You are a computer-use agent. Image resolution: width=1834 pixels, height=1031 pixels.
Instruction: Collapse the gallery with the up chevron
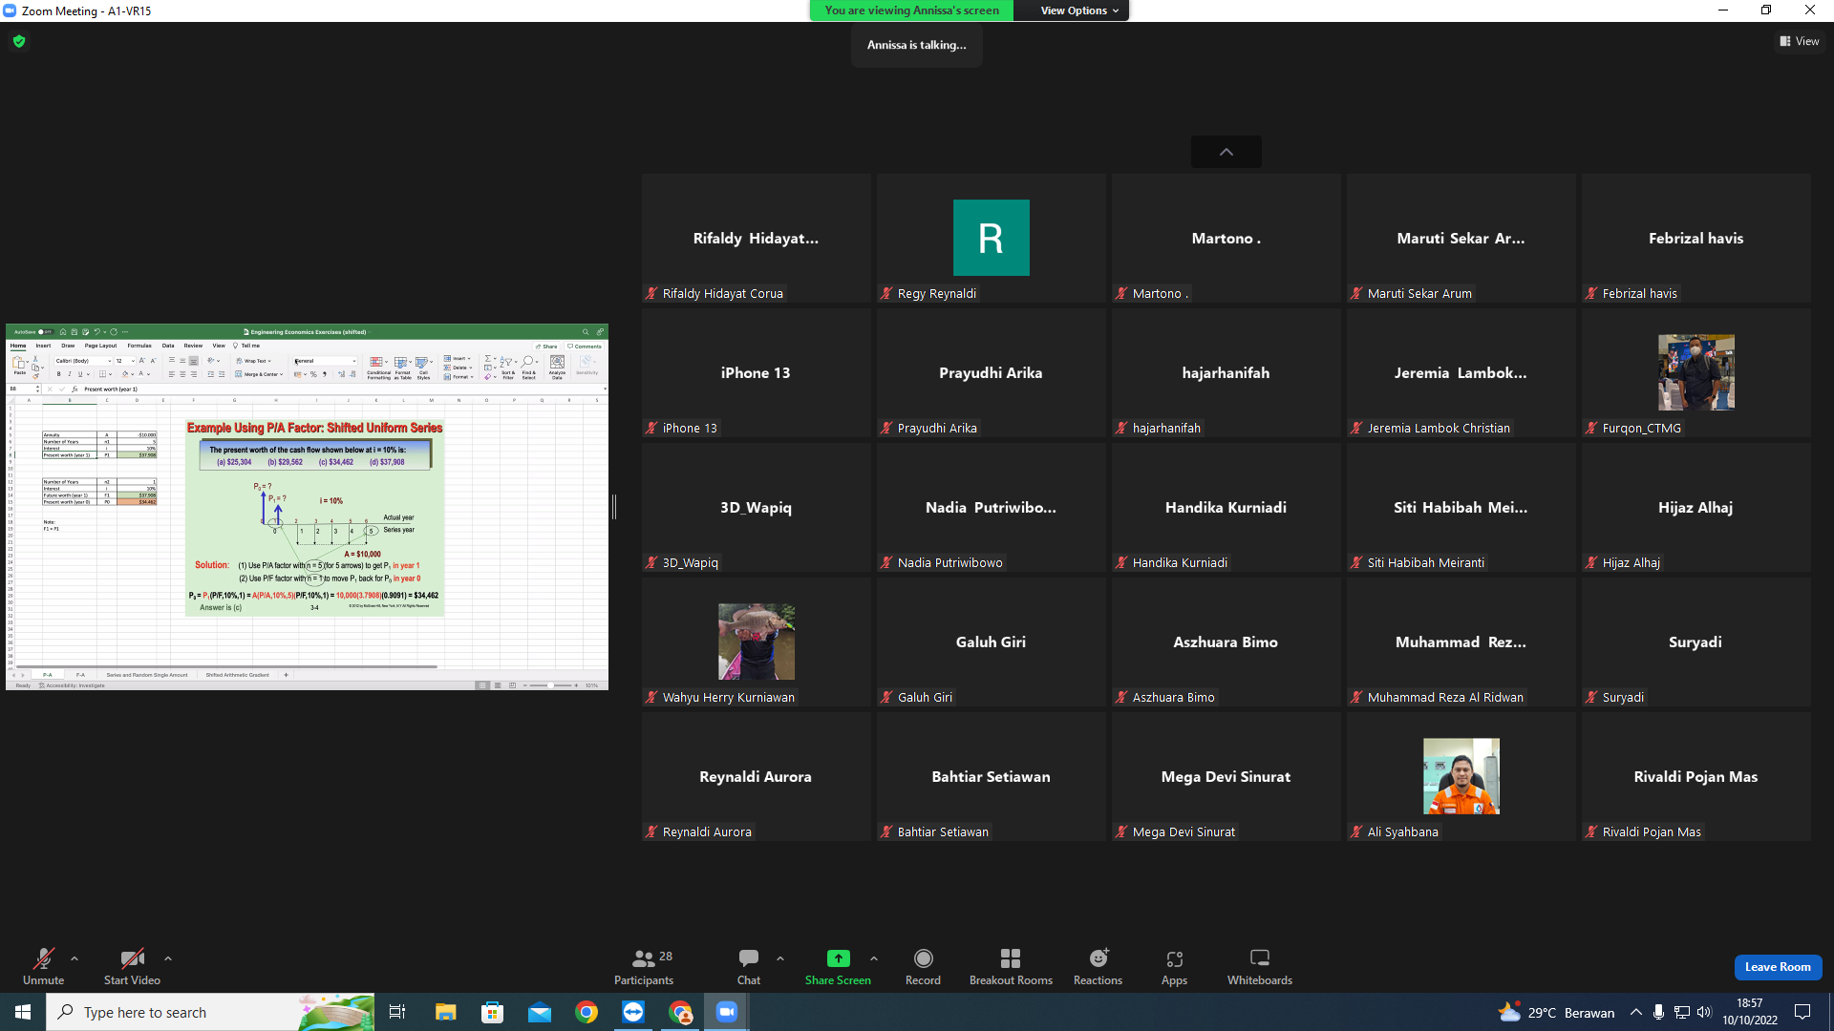tap(1226, 152)
